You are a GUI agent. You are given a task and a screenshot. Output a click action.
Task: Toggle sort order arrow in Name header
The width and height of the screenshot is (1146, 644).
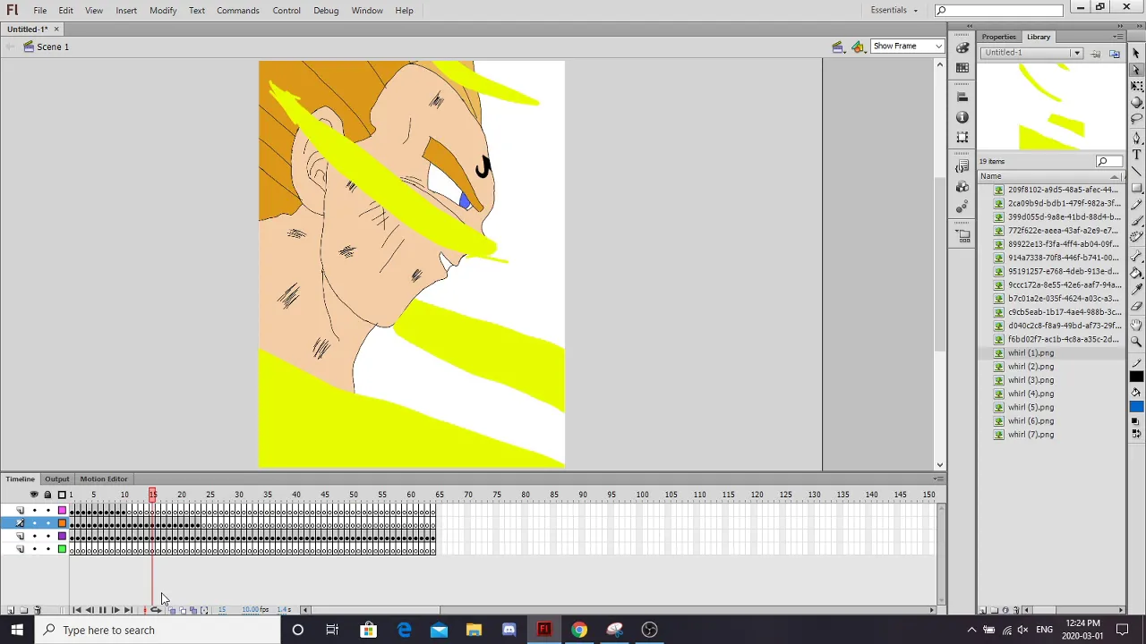[1115, 176]
